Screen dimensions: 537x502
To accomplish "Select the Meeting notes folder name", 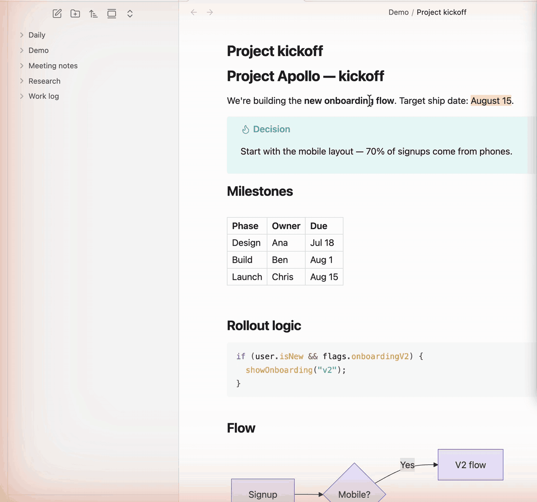I will (x=53, y=66).
